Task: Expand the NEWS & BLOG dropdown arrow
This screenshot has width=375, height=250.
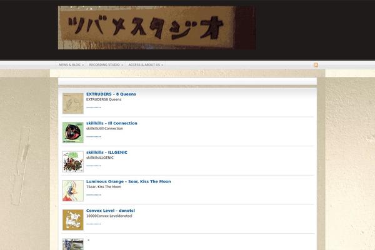Action: click(x=82, y=65)
